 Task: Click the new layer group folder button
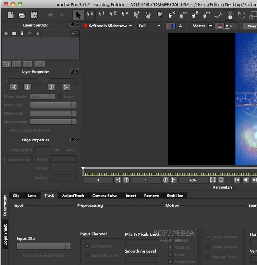coord(6,64)
